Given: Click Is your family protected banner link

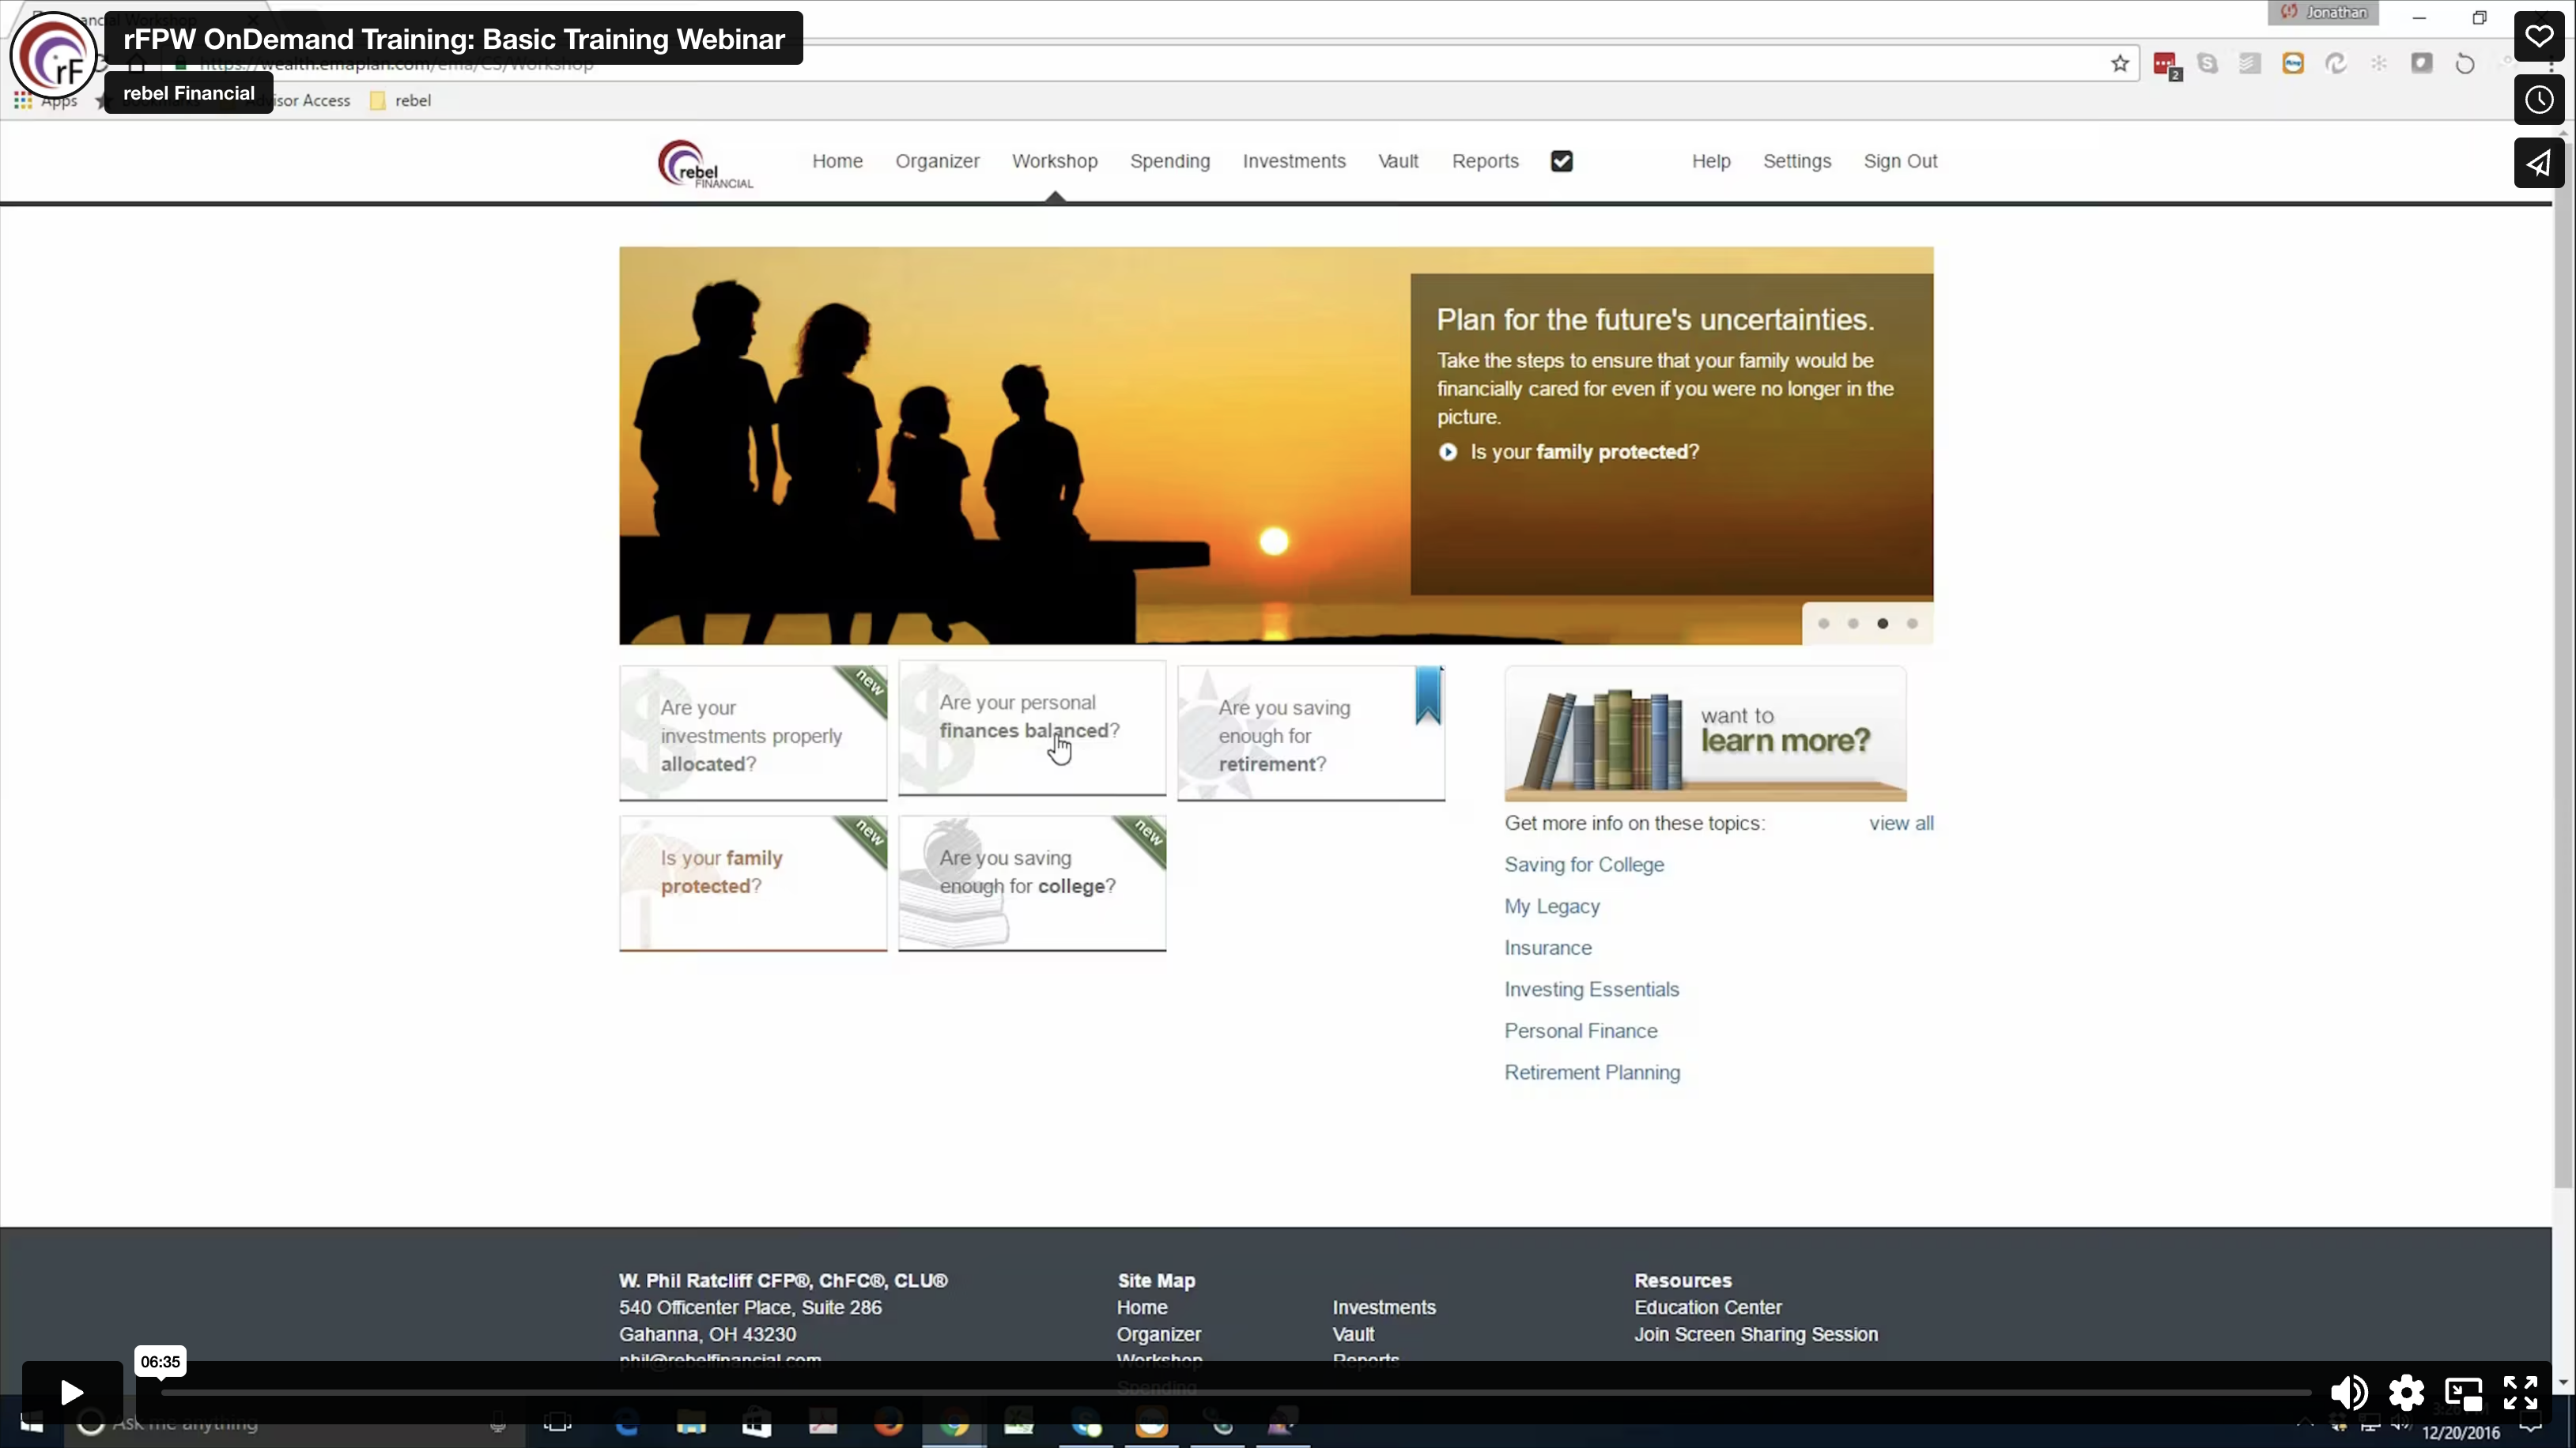Looking at the screenshot, I should pyautogui.click(x=1583, y=451).
